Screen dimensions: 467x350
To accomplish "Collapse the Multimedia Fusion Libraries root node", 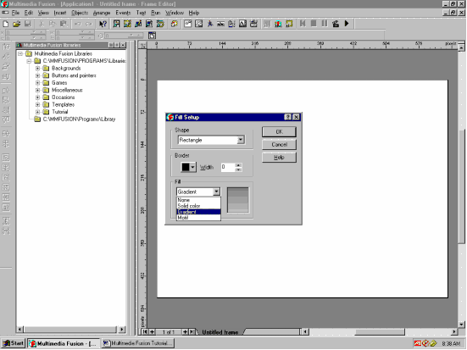I will 20,54.
